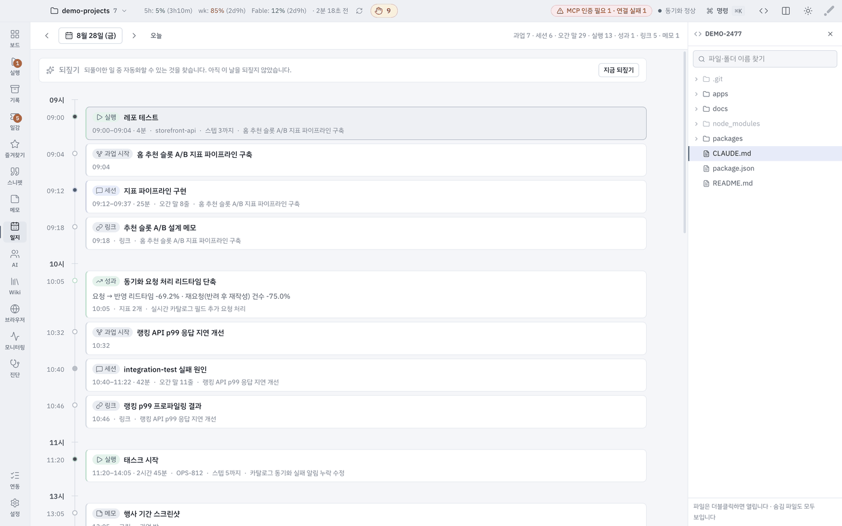Click the brush icon in top bar
The width and height of the screenshot is (842, 526).
coord(829,11)
